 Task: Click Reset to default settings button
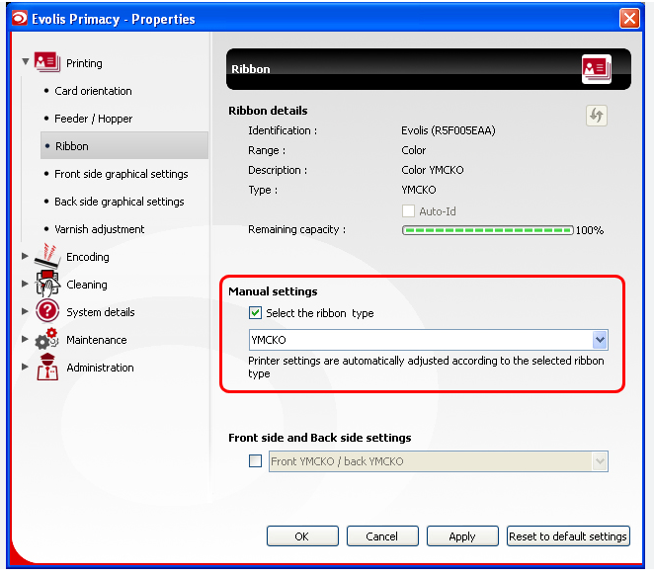[x=568, y=535]
